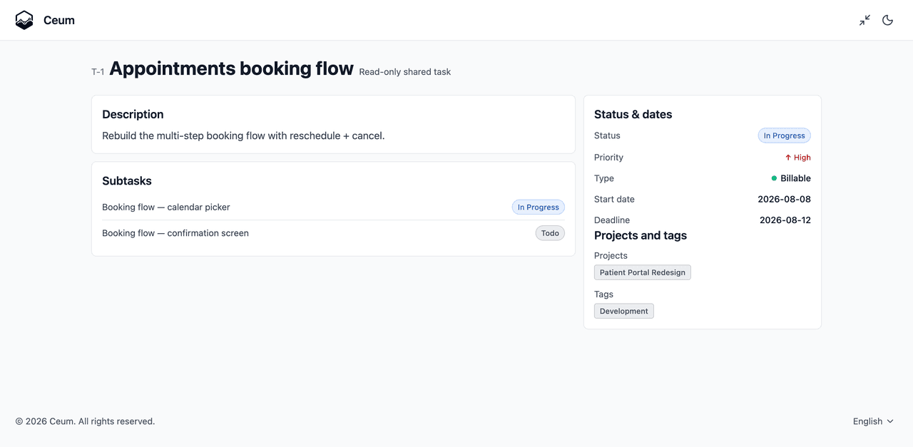The image size is (913, 447).
Task: Click the Start date label
Action: (x=614, y=200)
